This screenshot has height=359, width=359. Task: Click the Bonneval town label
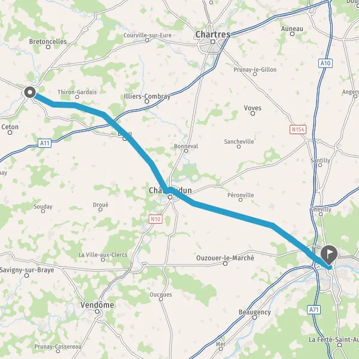tap(186, 146)
